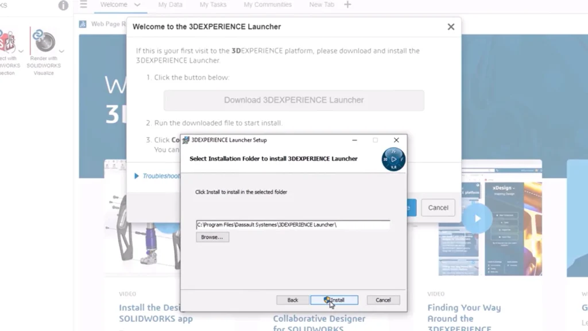Open the Welcome tab
588x331 pixels.
pos(114,5)
